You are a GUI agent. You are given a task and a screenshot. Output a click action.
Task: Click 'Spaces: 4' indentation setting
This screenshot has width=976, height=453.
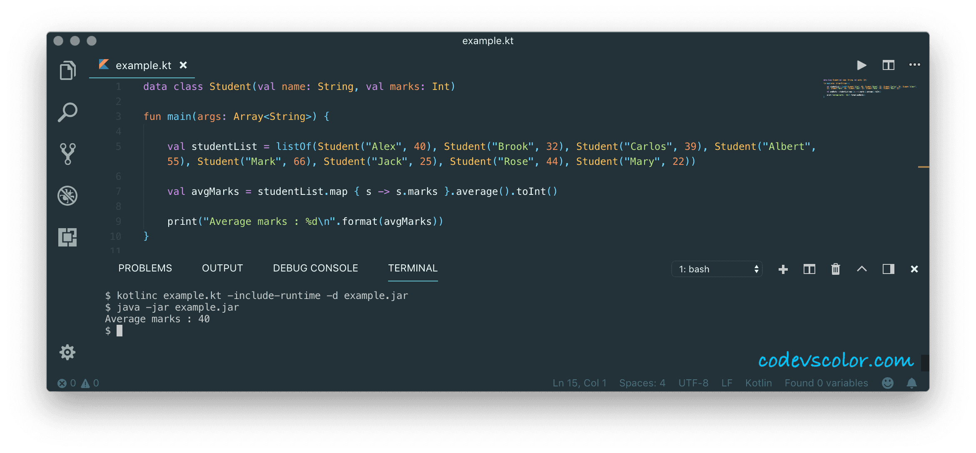pos(642,383)
